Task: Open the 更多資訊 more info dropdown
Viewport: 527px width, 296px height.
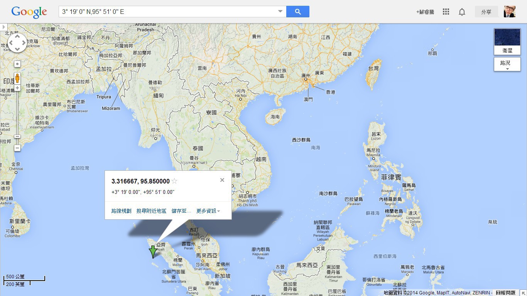Action: coord(208,211)
